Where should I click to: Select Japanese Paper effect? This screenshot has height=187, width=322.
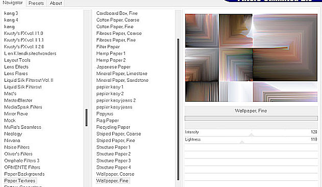pyautogui.click(x=113, y=67)
